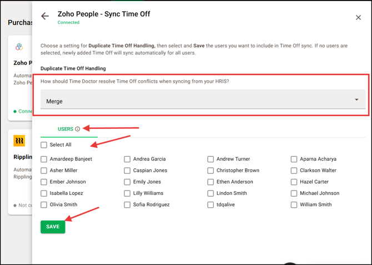Open the Duplicate Time Off Handling combo box
Viewport: 372px width, 265px height.
click(x=203, y=101)
